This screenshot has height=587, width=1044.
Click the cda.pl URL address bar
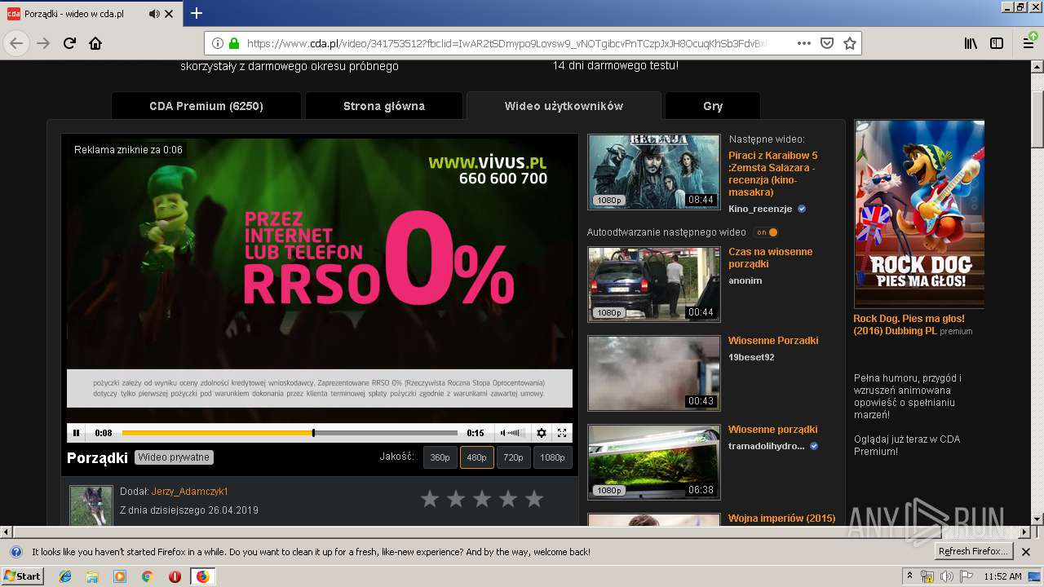tap(506, 43)
